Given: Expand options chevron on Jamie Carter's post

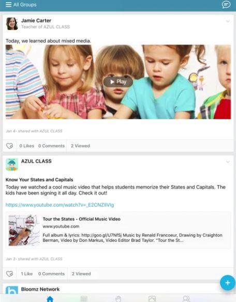Looking at the screenshot, I should pos(228,21).
